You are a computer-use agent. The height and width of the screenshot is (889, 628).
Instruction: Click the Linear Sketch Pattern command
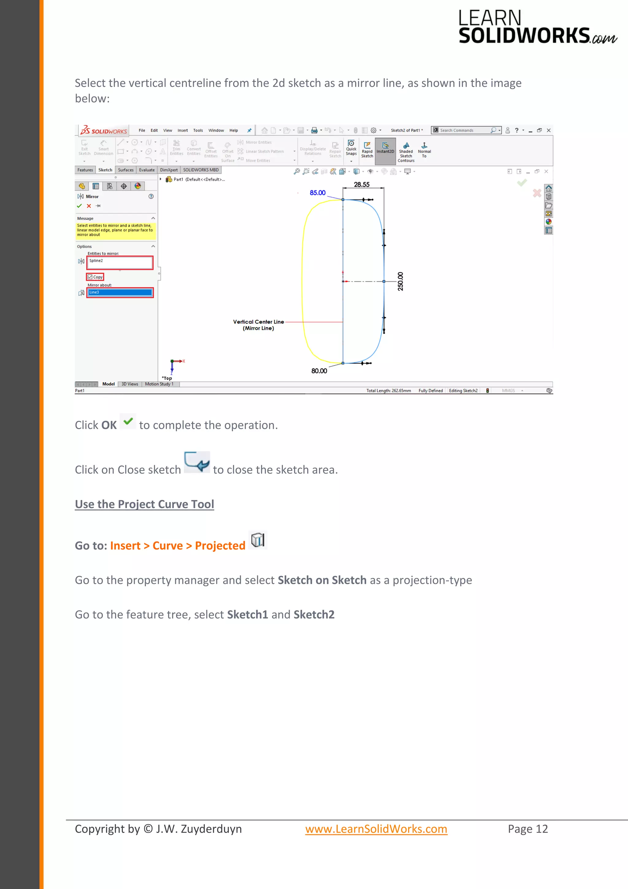(x=261, y=151)
